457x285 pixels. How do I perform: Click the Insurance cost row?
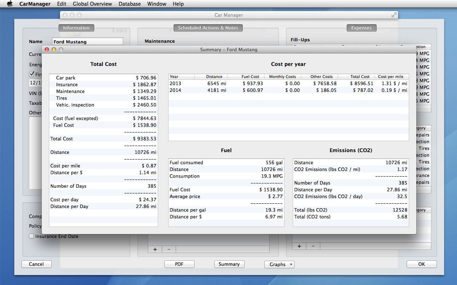tap(104, 84)
